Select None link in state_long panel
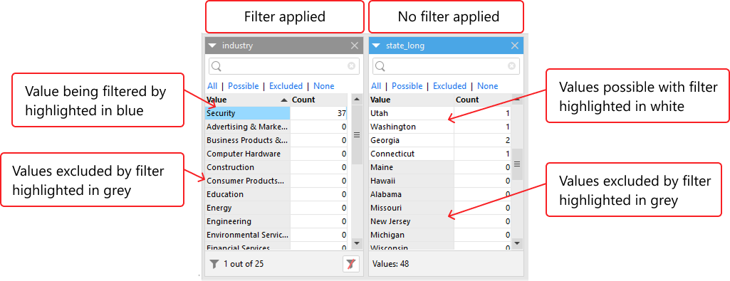730x281 pixels. click(487, 86)
